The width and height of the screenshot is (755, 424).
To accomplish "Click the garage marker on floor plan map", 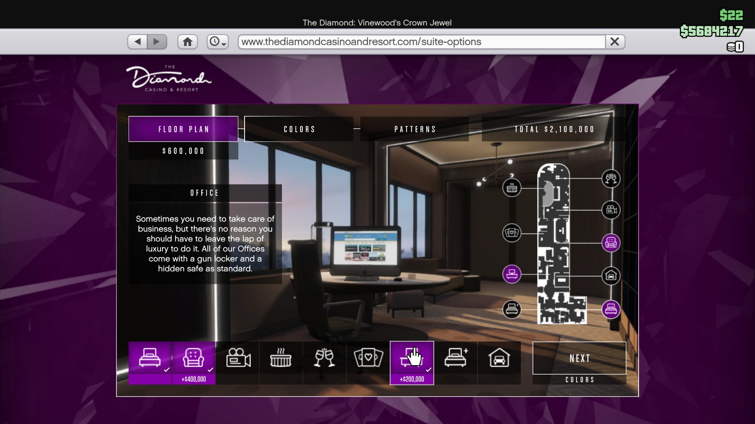I will click(x=611, y=276).
